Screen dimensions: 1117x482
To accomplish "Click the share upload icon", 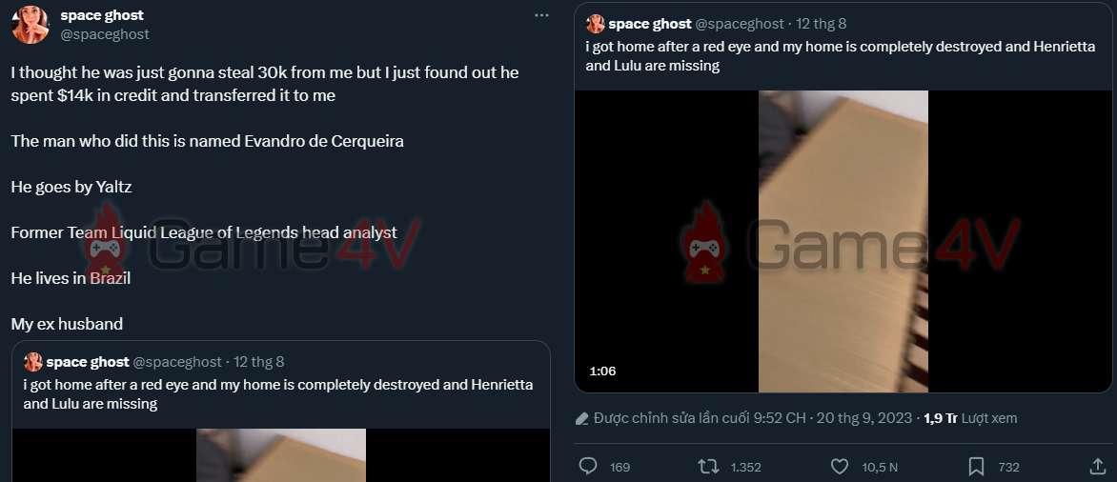I will pyautogui.click(x=1097, y=467).
